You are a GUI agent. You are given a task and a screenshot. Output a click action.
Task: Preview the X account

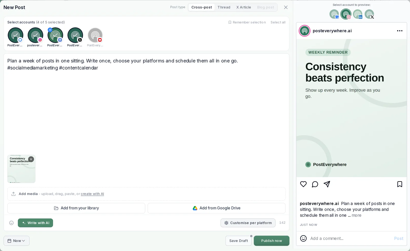(x=369, y=14)
